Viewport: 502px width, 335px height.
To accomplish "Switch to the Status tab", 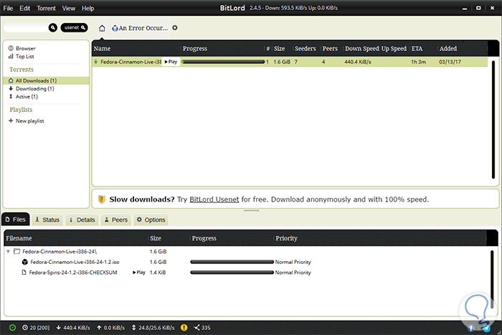I will pyautogui.click(x=47, y=220).
